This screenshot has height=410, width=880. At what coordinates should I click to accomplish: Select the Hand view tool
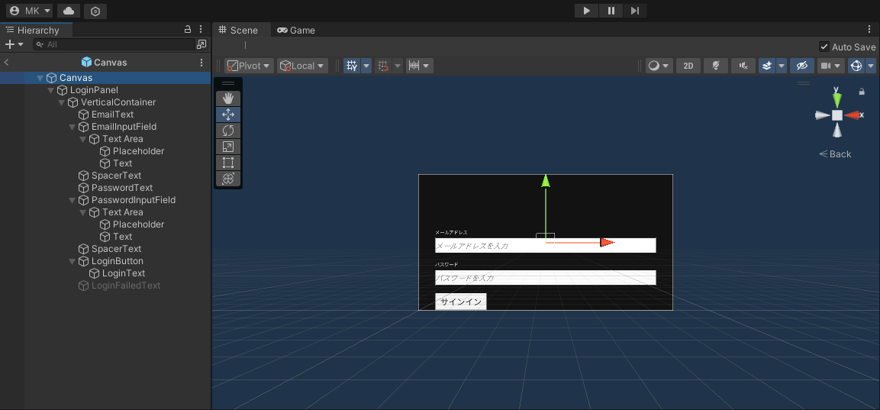click(x=228, y=98)
